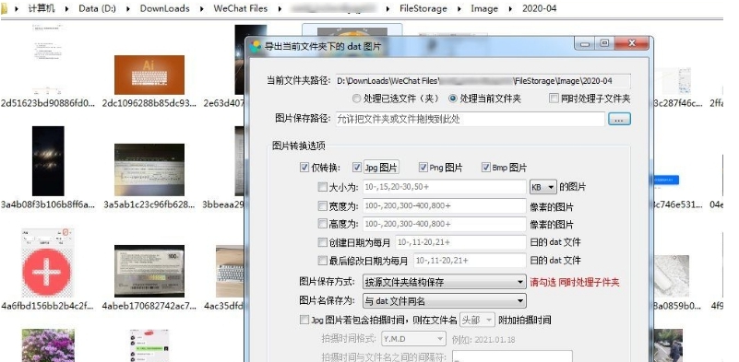Screen dimensions: 739x362
Task: Toggle the 仅转换 checkbox
Action: point(304,167)
